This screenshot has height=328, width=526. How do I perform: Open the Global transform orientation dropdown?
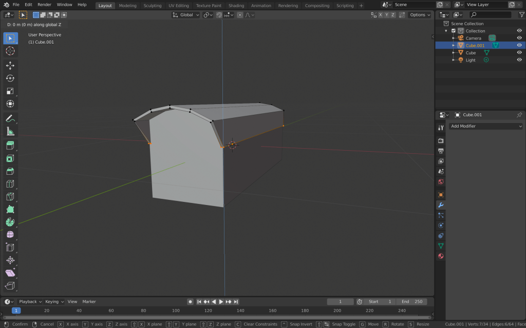[186, 15]
